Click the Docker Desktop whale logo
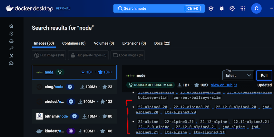This screenshot has height=137, width=274. (x=10, y=8)
